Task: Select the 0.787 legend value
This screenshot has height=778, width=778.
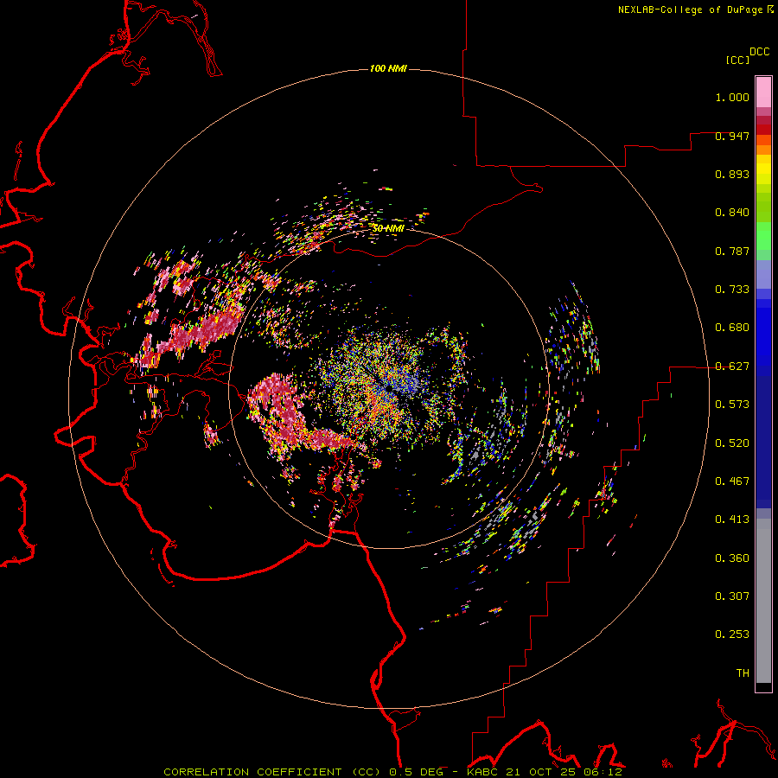Action: click(732, 251)
